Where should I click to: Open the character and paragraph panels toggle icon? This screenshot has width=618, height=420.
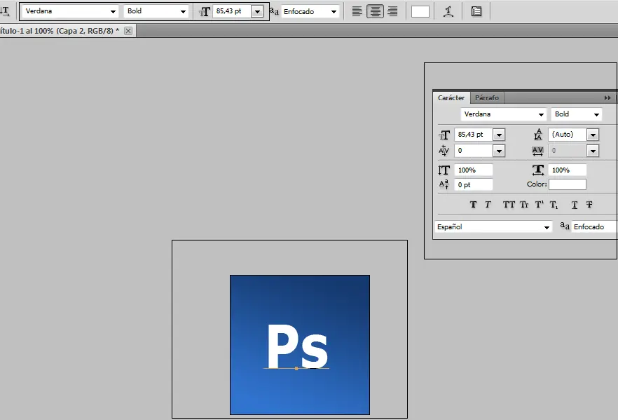tap(476, 11)
